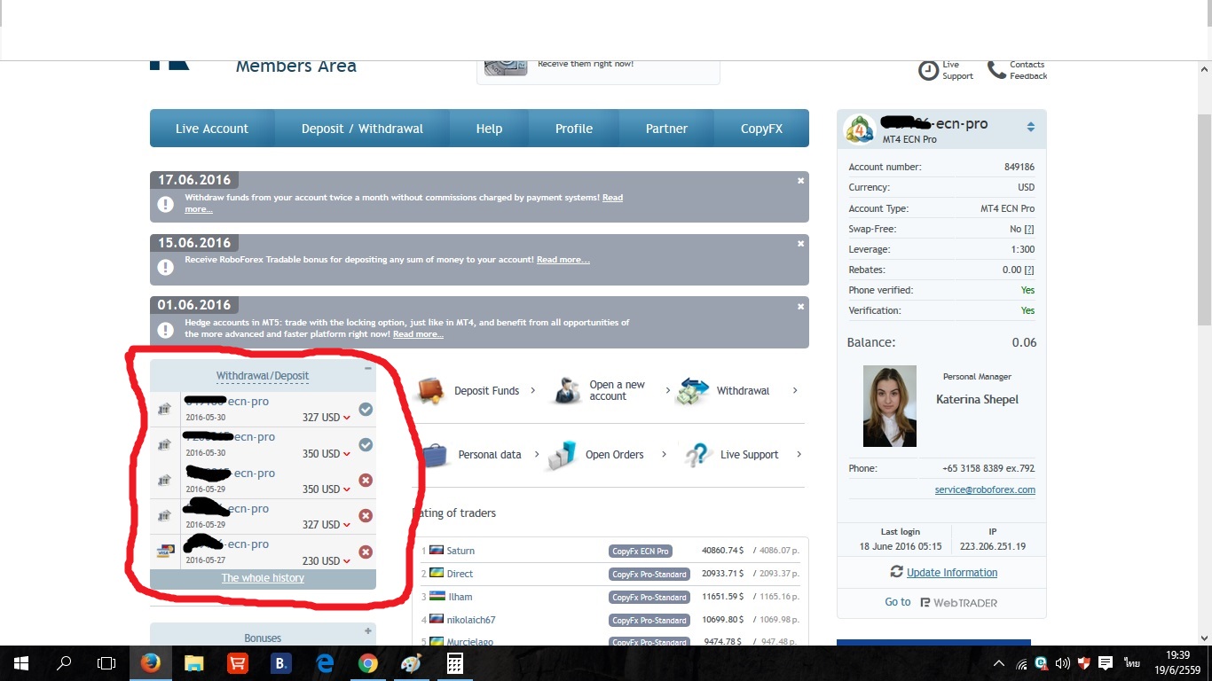Click the Live Support question mark icon
This screenshot has width=1212, height=681.
[x=697, y=455]
